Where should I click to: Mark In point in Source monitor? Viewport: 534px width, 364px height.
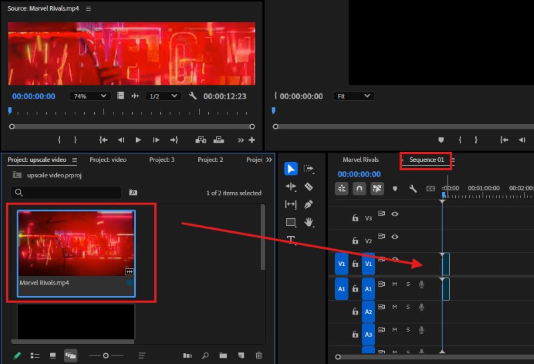(x=59, y=140)
